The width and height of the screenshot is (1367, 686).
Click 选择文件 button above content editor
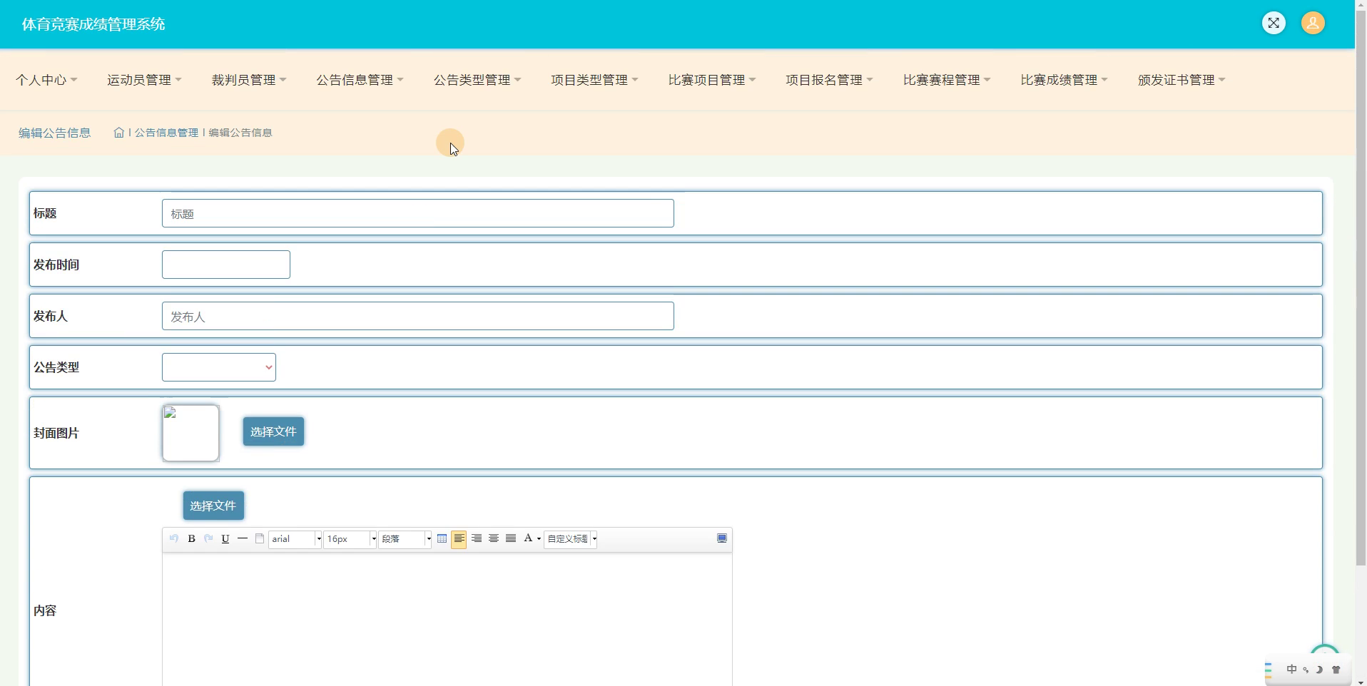tap(213, 506)
